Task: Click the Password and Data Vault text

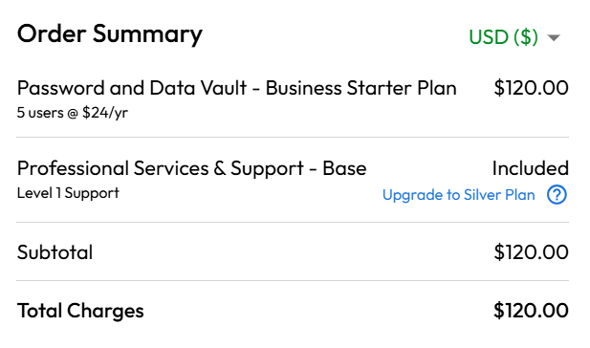Action: pos(132,88)
